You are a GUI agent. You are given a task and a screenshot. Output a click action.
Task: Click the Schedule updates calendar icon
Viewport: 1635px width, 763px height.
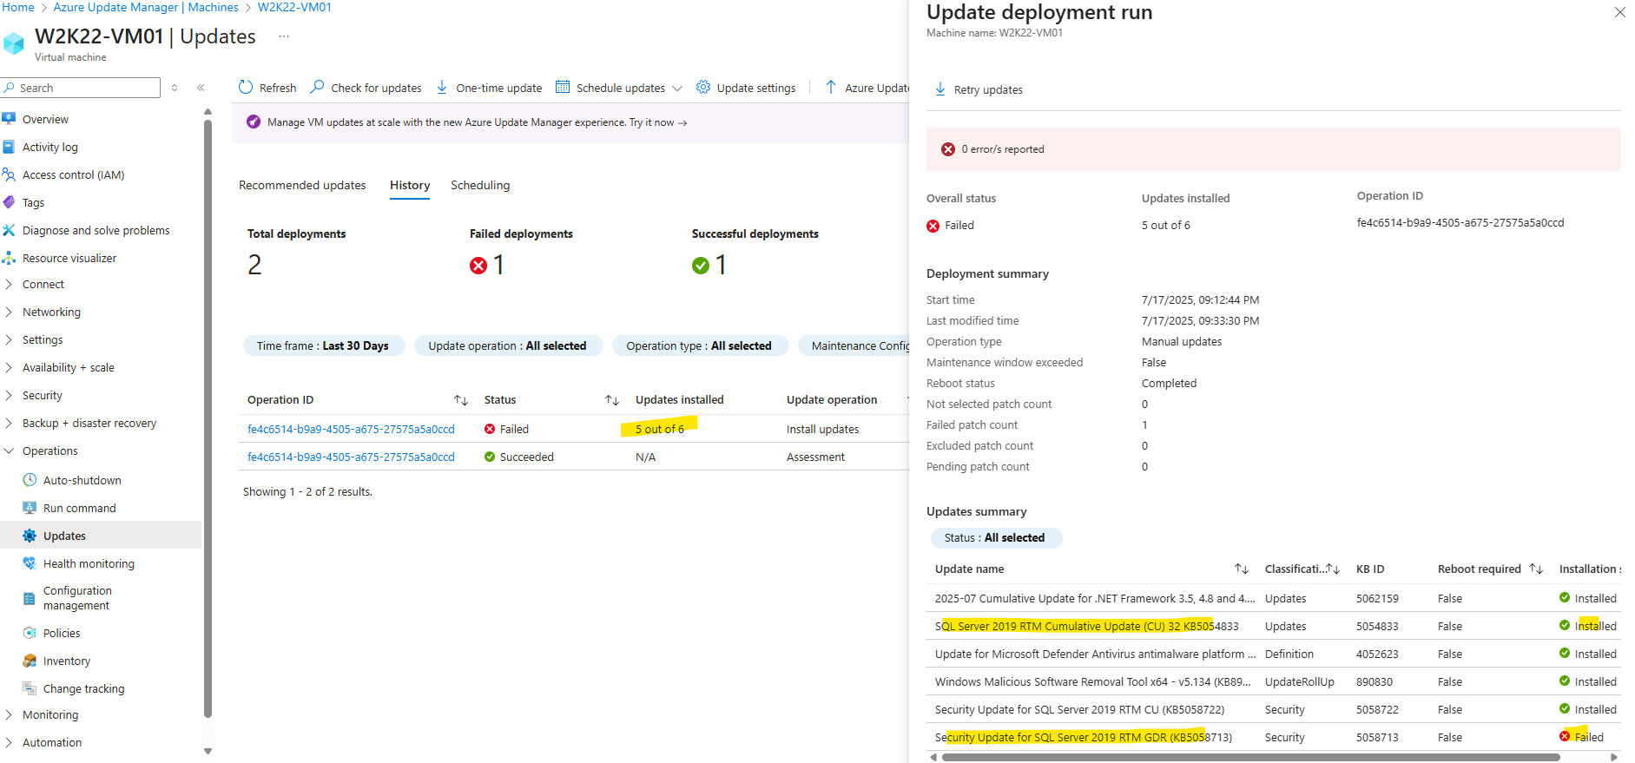tap(563, 87)
